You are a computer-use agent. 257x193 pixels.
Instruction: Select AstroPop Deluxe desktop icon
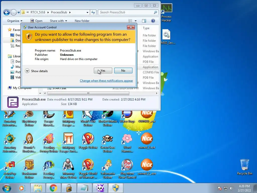(10, 169)
